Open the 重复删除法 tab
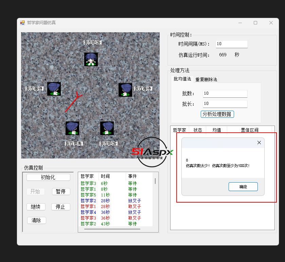This screenshot has width=285, height=262. [206, 79]
